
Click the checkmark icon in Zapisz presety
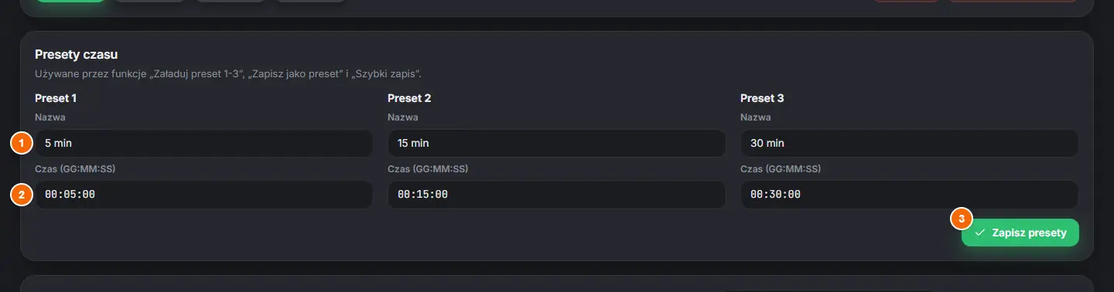pyautogui.click(x=979, y=233)
